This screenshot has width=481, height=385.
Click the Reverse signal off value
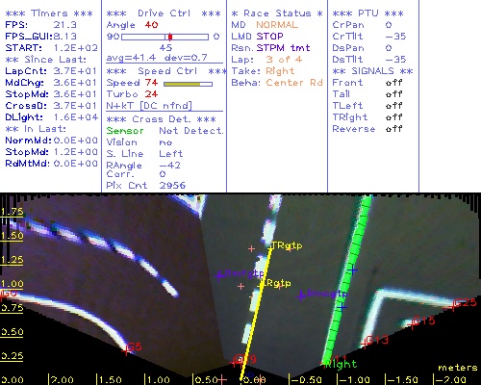point(393,129)
